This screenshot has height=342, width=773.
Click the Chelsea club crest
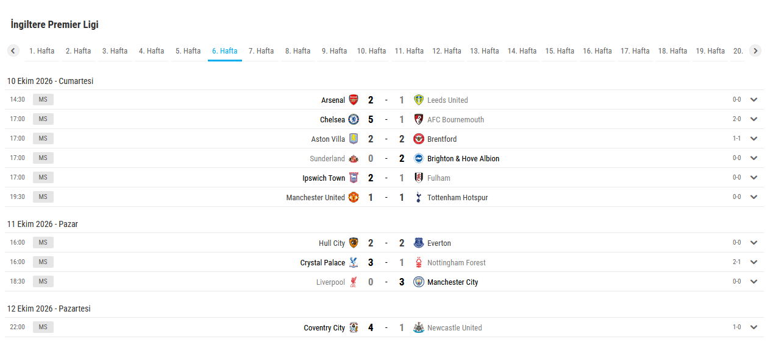pyautogui.click(x=354, y=119)
